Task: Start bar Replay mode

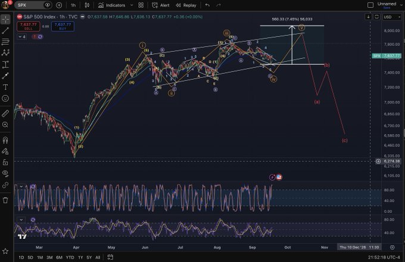Action: coord(186,5)
